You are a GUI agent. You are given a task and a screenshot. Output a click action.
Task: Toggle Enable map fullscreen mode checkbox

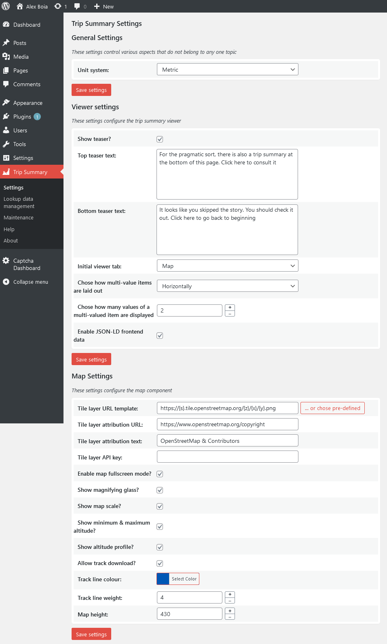click(160, 474)
